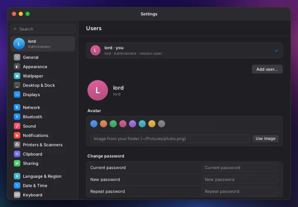Screen dimensions: 298x207
Task: Focus the New password field
Action: [x=240, y=179]
